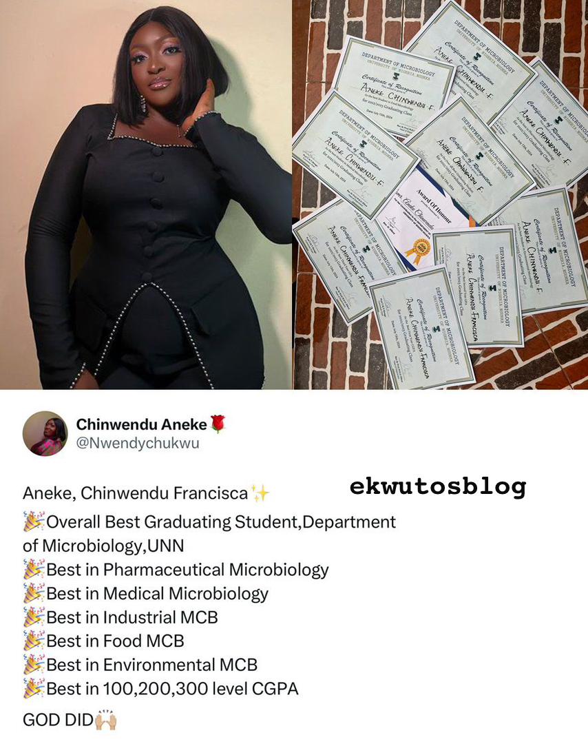This screenshot has width=588, height=744.
Task: Click party popper beside Food MCB
Action: click(34, 641)
